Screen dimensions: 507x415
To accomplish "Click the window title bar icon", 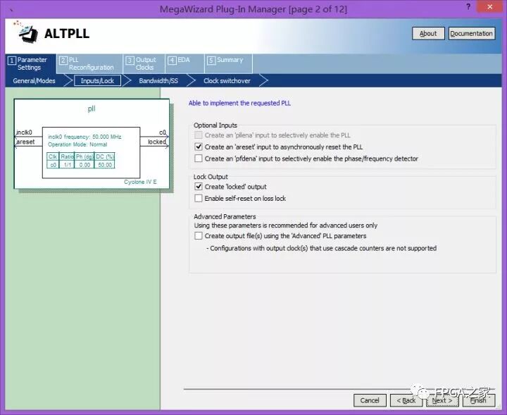I will [8, 8].
